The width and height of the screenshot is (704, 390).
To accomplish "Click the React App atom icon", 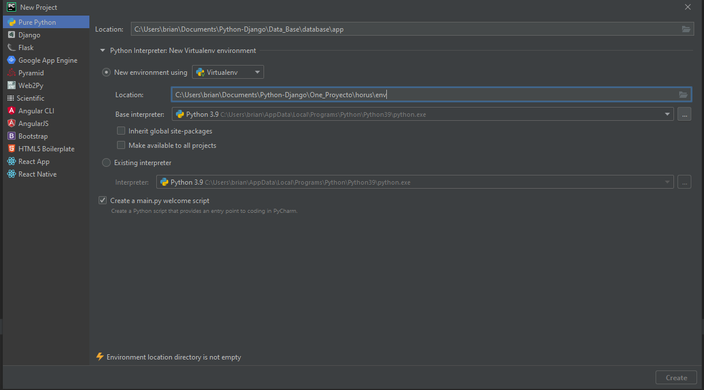I will 12,162.
